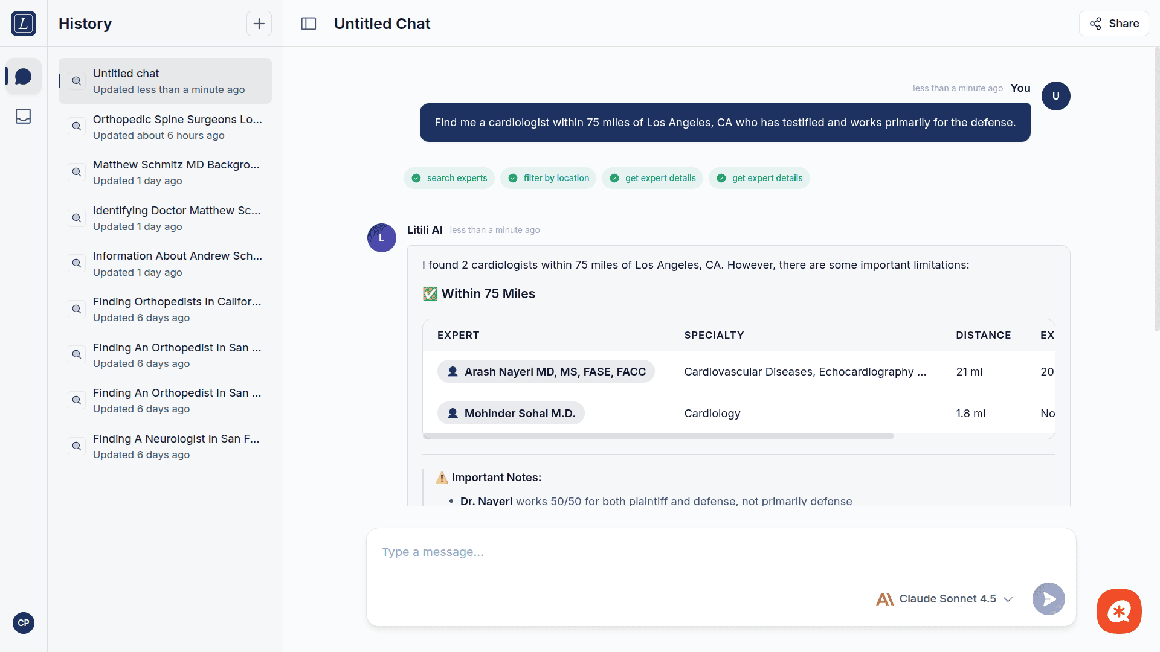Click the U user avatar

pyautogui.click(x=1055, y=96)
